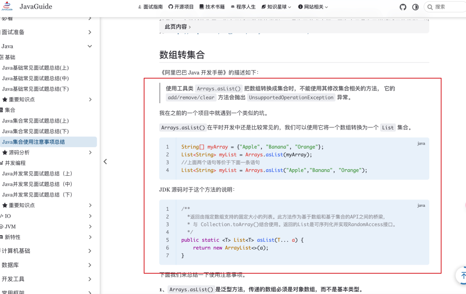Open Java并发常见面试题总结（上）
The image size is (466, 294).
pos(37,174)
